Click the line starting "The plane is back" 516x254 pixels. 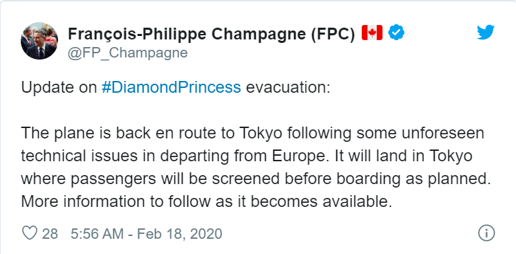tap(252, 134)
